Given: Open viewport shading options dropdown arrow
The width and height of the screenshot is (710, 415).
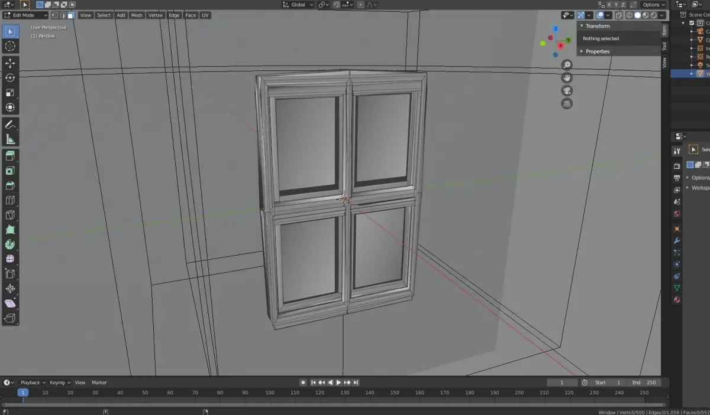Looking at the screenshot, I should coord(660,15).
